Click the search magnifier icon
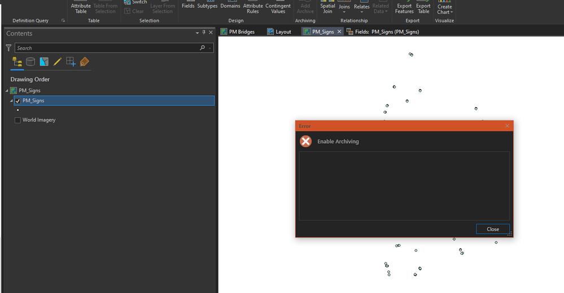 pyautogui.click(x=203, y=47)
